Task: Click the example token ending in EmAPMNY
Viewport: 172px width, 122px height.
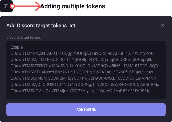Action: point(83,78)
